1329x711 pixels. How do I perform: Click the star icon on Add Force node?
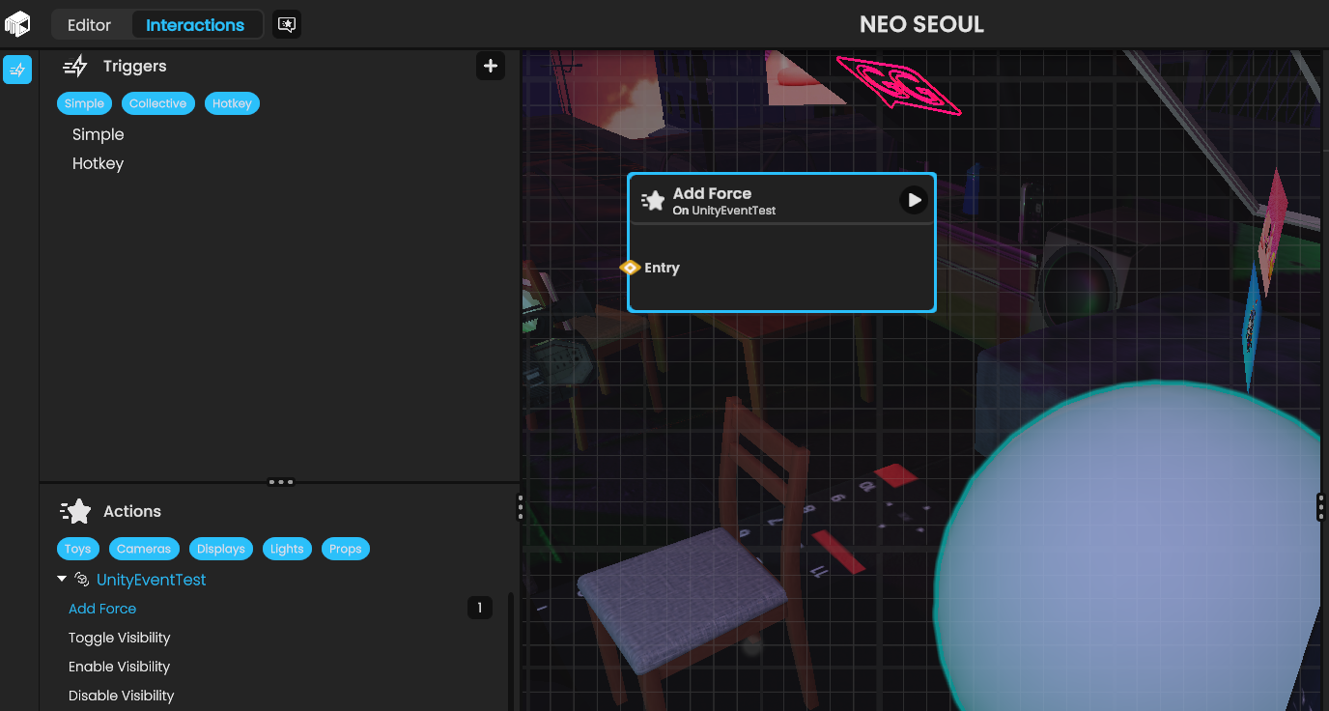pyautogui.click(x=654, y=201)
